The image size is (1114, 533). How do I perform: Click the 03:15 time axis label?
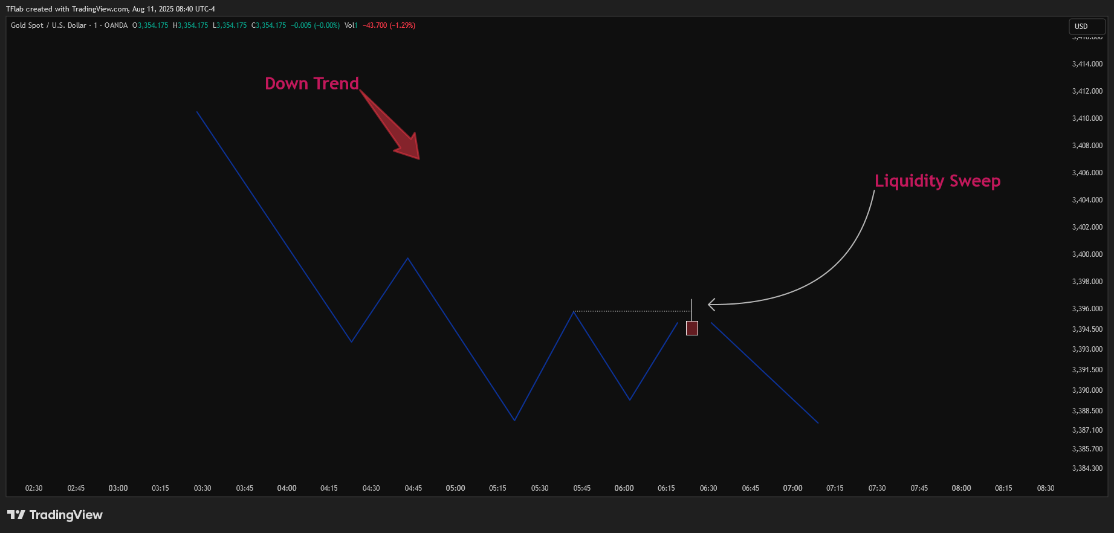click(160, 488)
